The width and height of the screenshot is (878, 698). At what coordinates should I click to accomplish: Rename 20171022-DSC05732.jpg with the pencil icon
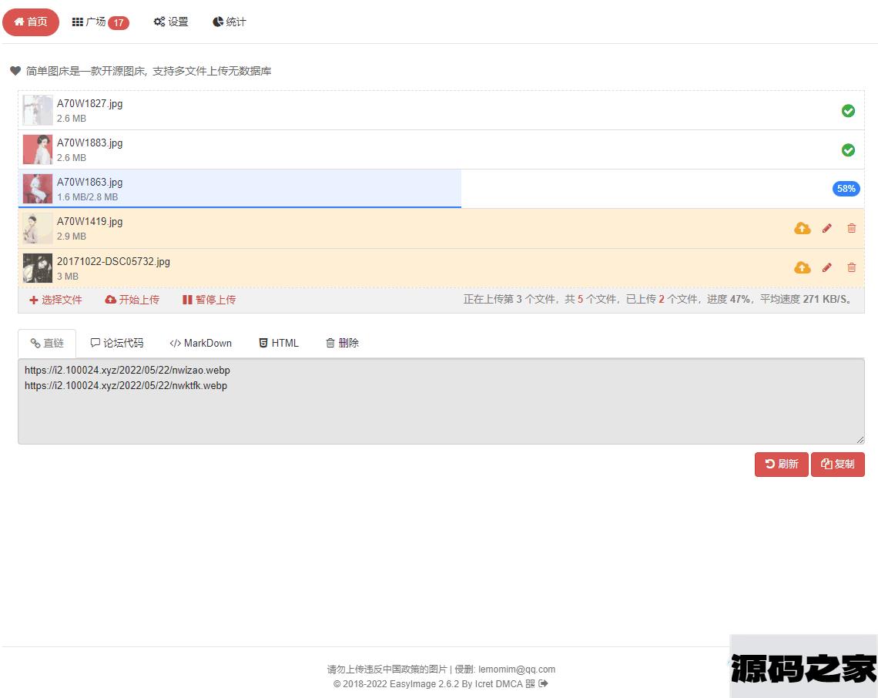826,267
